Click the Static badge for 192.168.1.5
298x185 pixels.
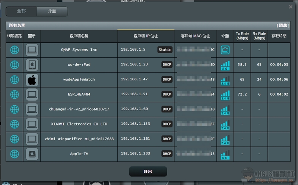pyautogui.click(x=165, y=50)
